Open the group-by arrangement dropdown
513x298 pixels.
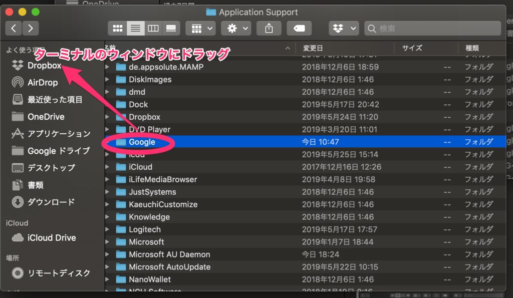(201, 29)
